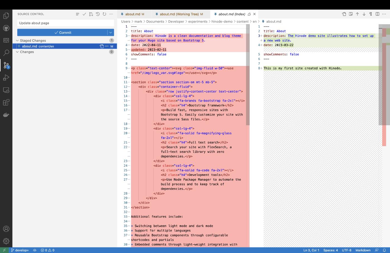
Task: Open the Run and Debug view
Action: click(x=6, y=78)
